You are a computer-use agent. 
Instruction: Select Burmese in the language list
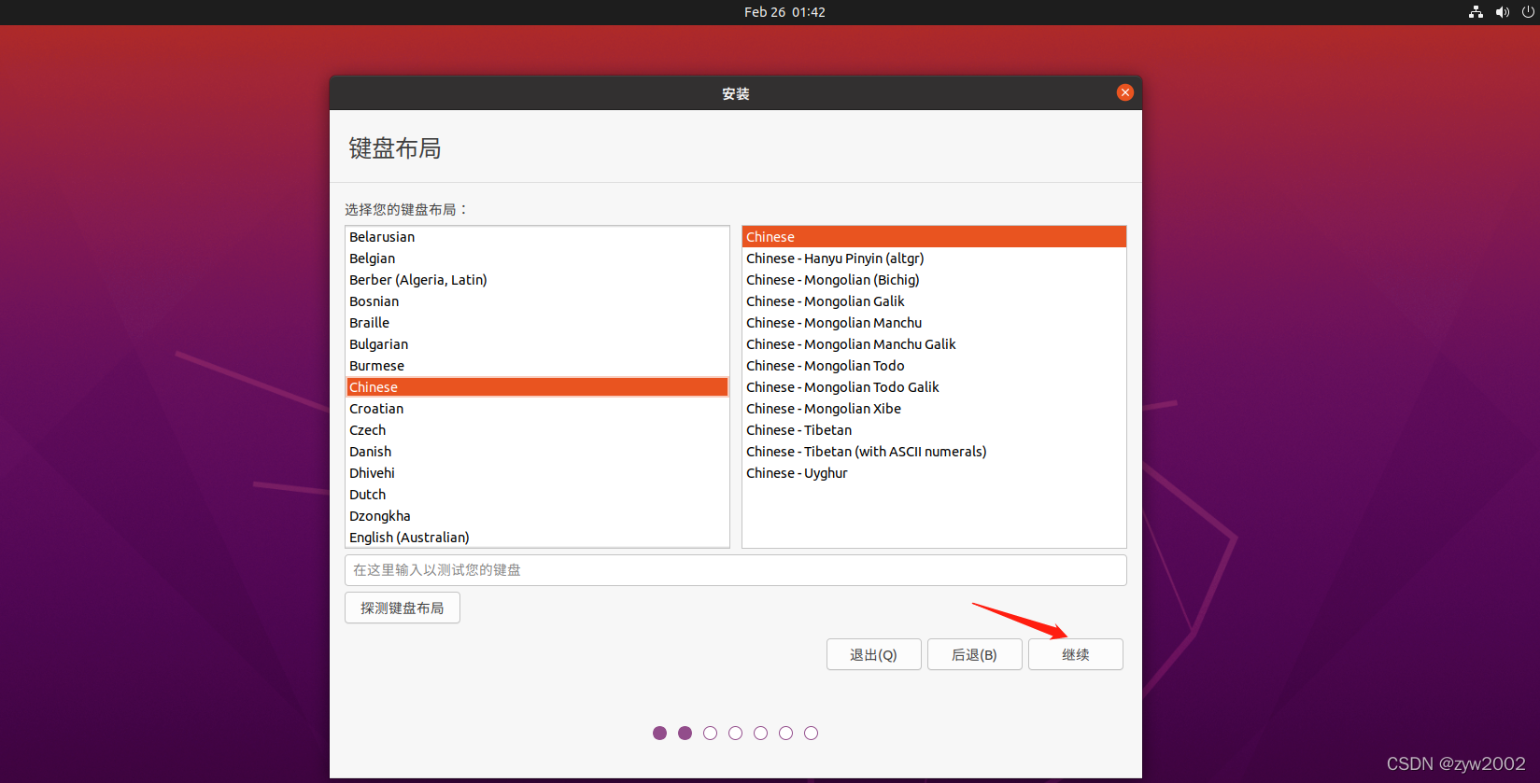click(537, 366)
